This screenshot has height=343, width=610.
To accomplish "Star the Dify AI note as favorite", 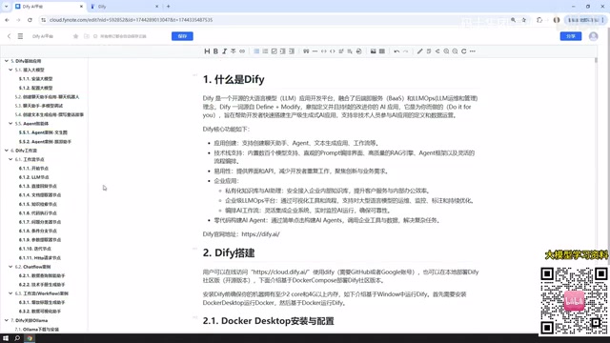I will [75, 36].
